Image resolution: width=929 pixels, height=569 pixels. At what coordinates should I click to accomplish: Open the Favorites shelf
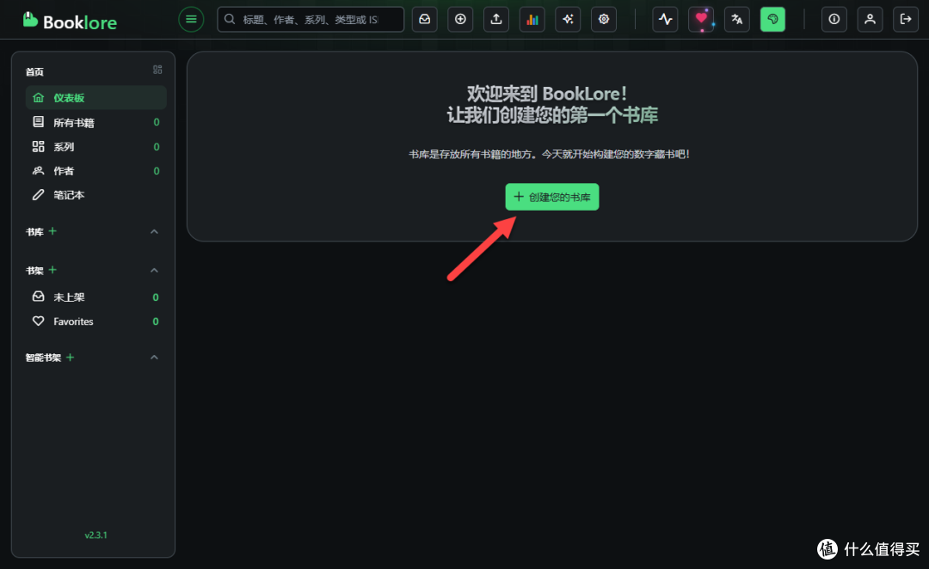tap(96, 321)
